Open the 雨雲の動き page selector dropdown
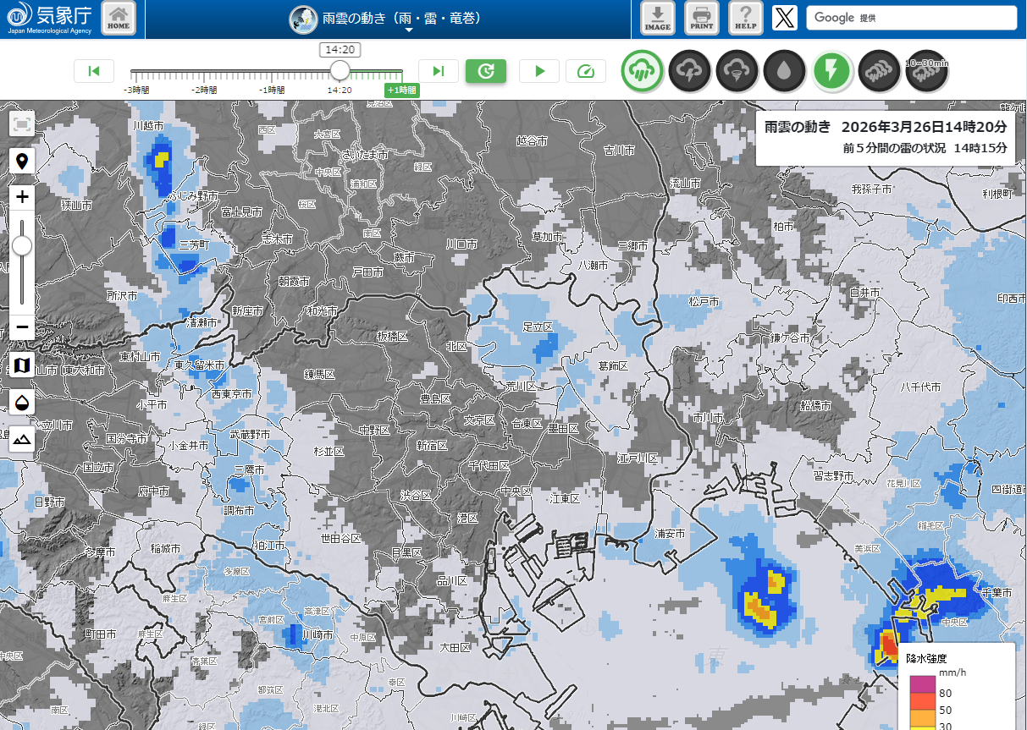 pos(408,19)
